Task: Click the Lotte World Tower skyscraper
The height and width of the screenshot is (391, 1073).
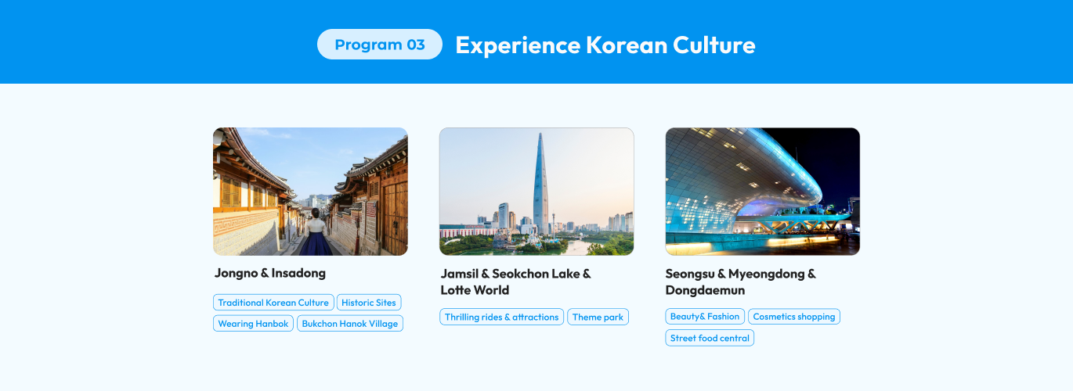Action: click(540, 184)
